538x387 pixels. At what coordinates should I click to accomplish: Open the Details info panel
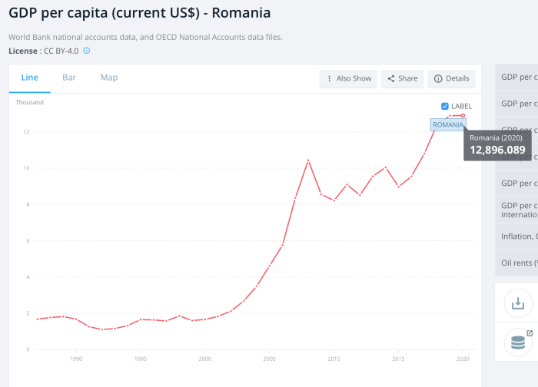tap(451, 78)
